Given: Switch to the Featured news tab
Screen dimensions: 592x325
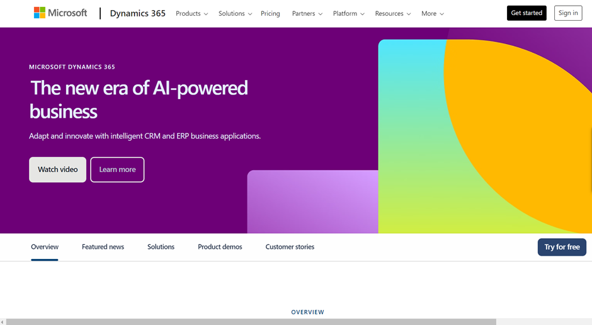Looking at the screenshot, I should 103,247.
